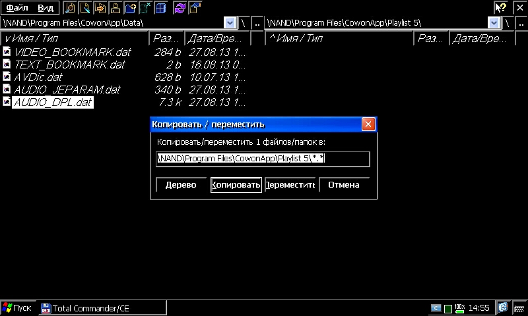Go to root in right panel
Screen dimensions: 528x316
coord(508,23)
